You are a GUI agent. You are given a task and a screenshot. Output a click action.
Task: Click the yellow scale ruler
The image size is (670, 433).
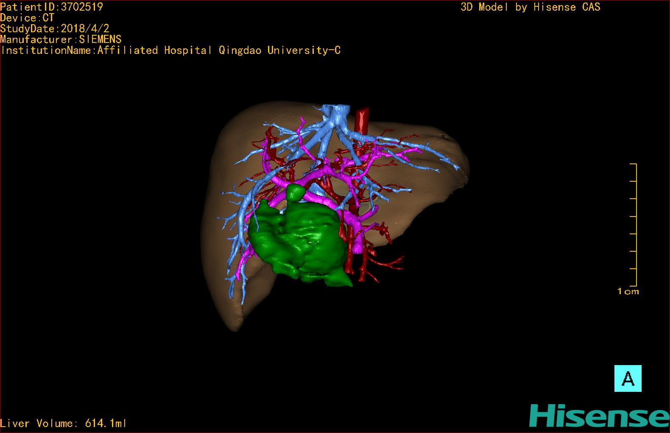(x=634, y=225)
